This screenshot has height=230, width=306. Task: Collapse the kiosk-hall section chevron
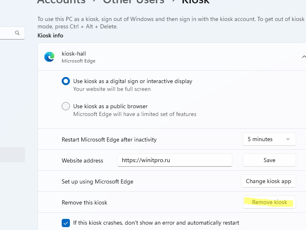[304, 57]
